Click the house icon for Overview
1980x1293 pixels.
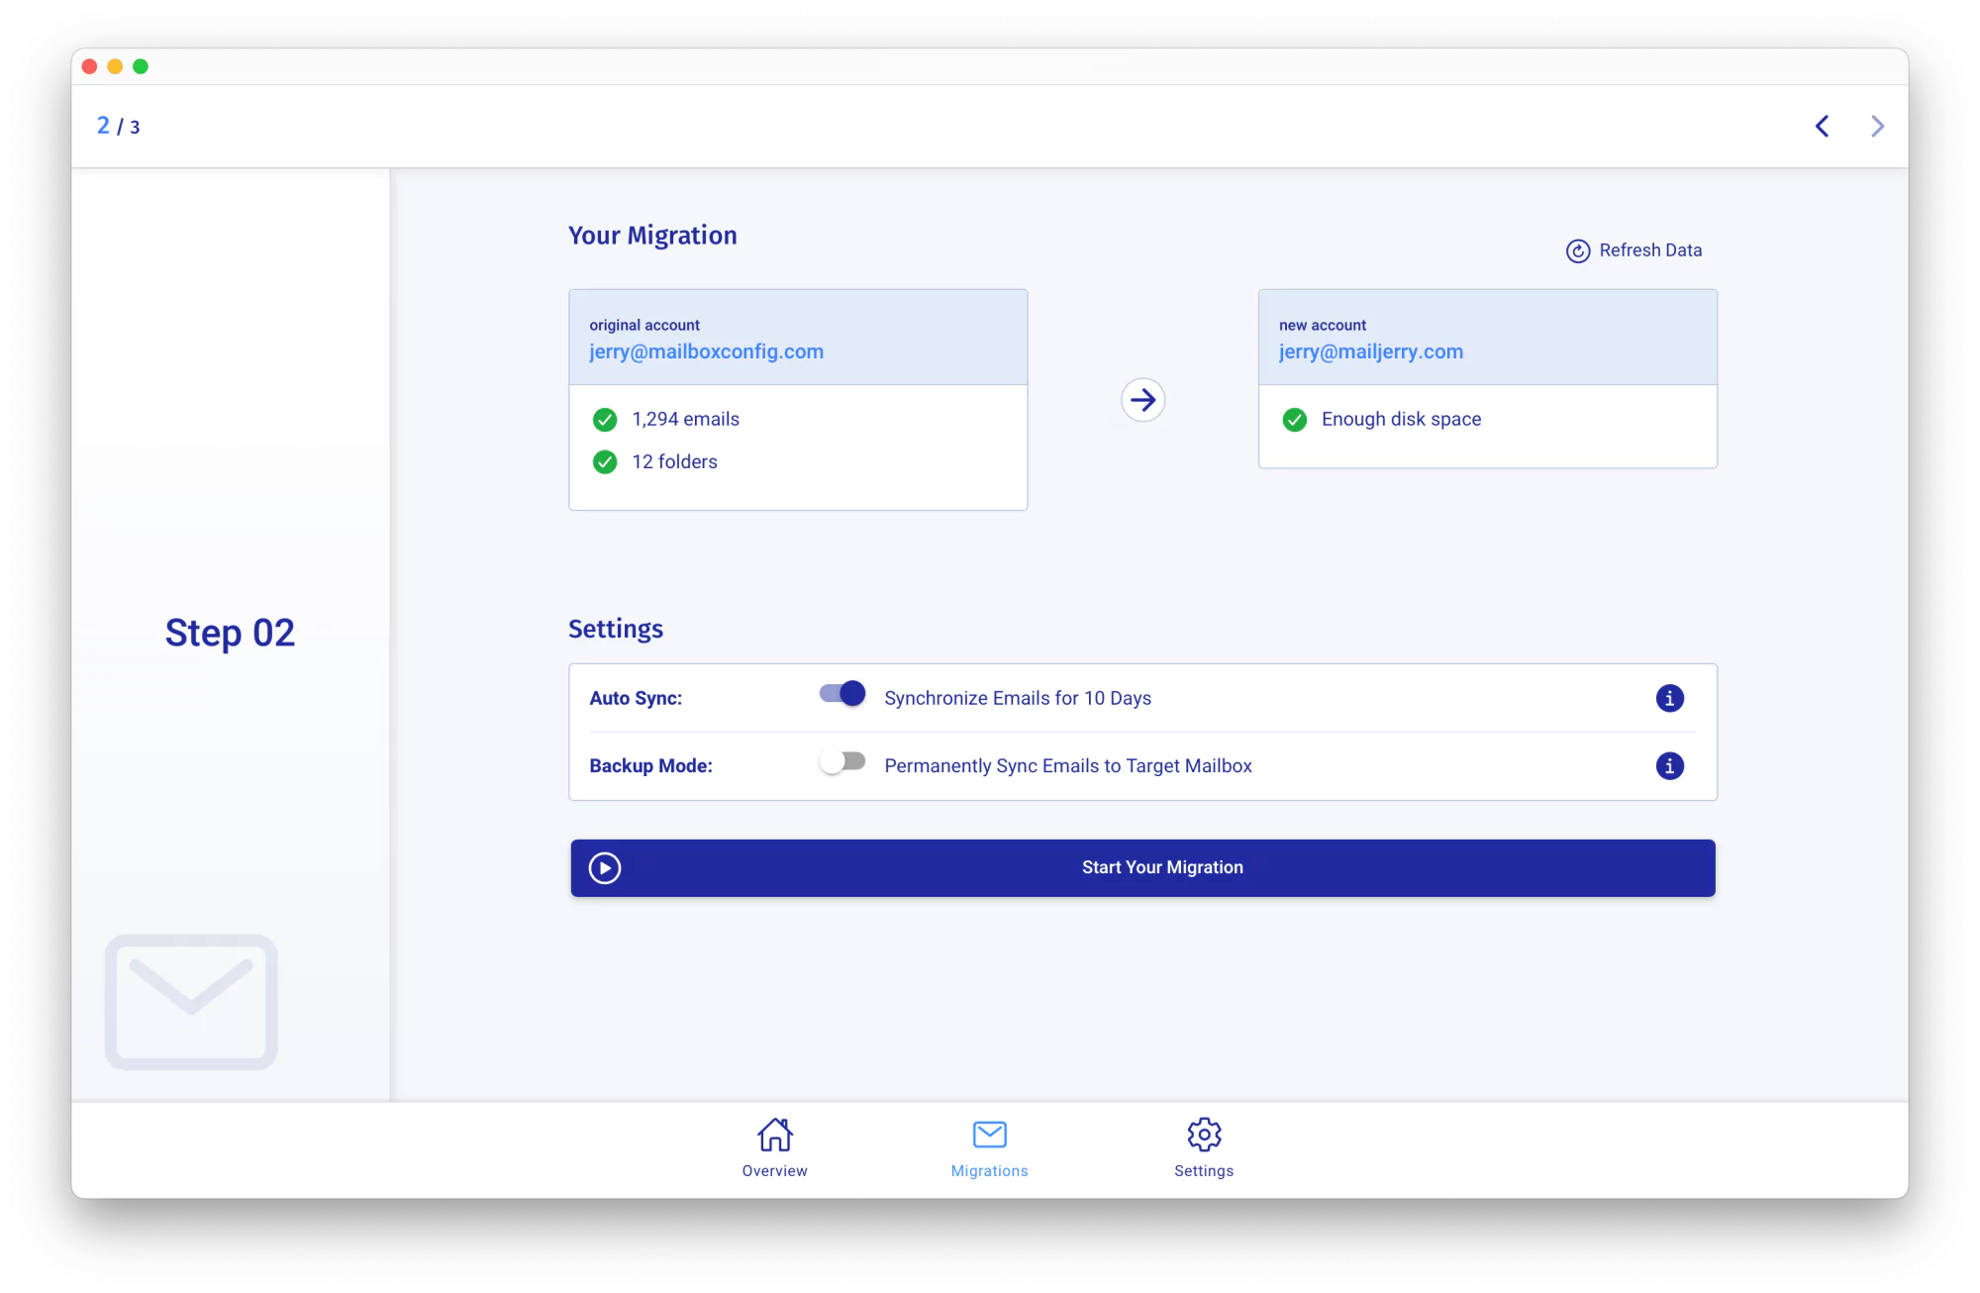click(775, 1135)
